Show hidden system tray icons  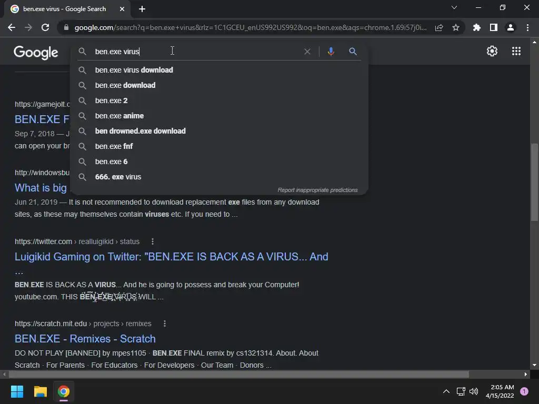[446, 391]
